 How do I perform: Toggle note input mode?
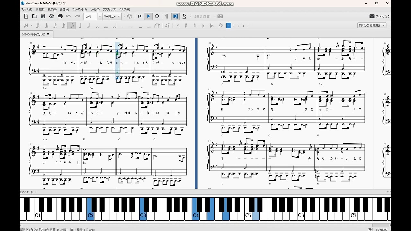(x=26, y=26)
